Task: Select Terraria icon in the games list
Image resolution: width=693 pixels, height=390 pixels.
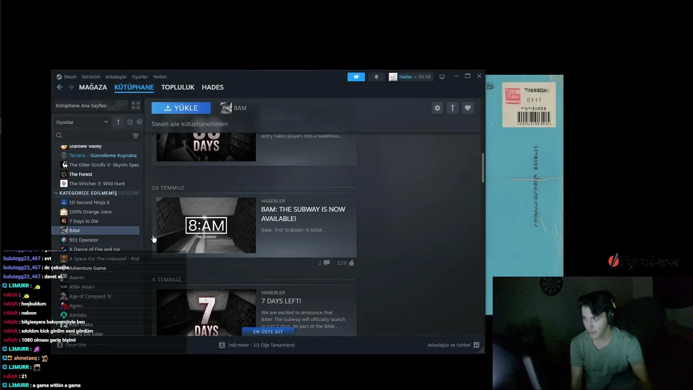Action: (64, 155)
